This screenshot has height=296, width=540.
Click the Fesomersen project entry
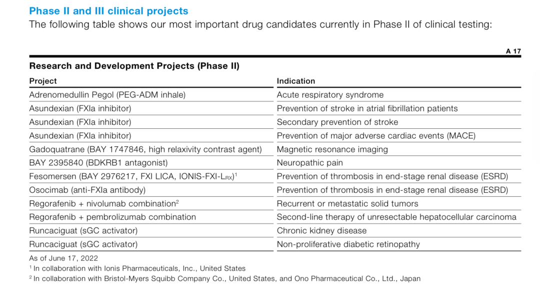(132, 176)
